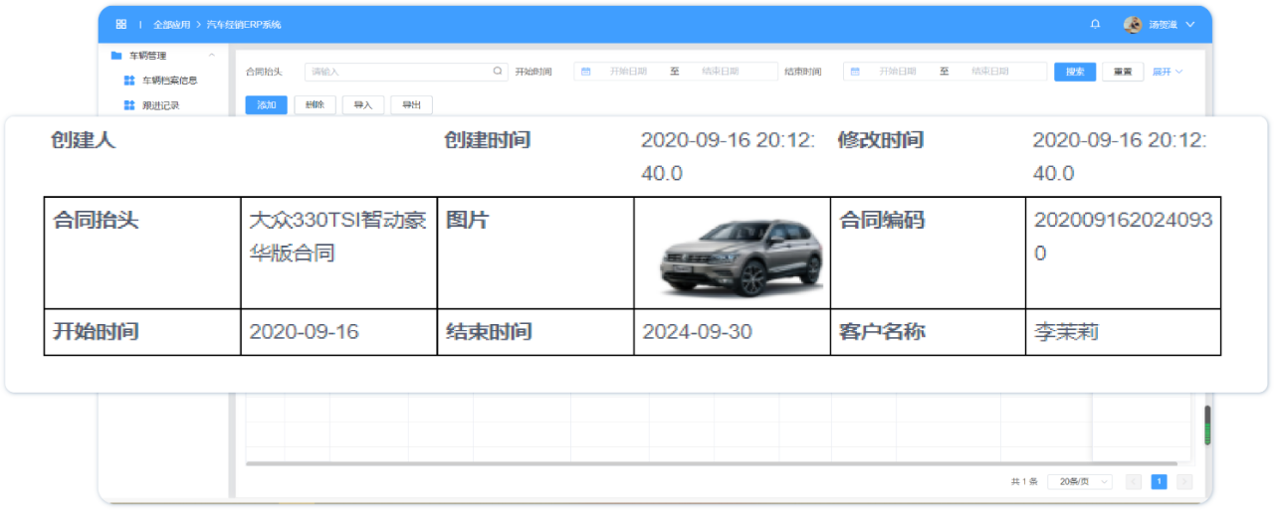
Task: Click start date value 2020-09-16
Action: coord(305,332)
